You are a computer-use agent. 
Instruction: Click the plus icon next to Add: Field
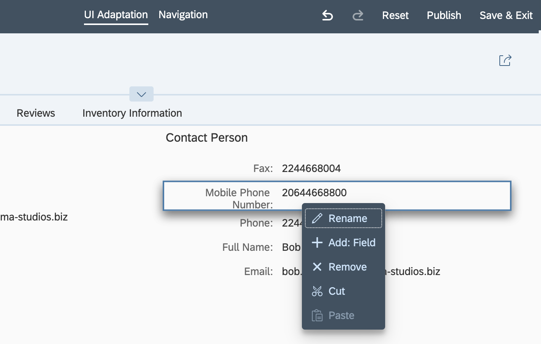[316, 242]
